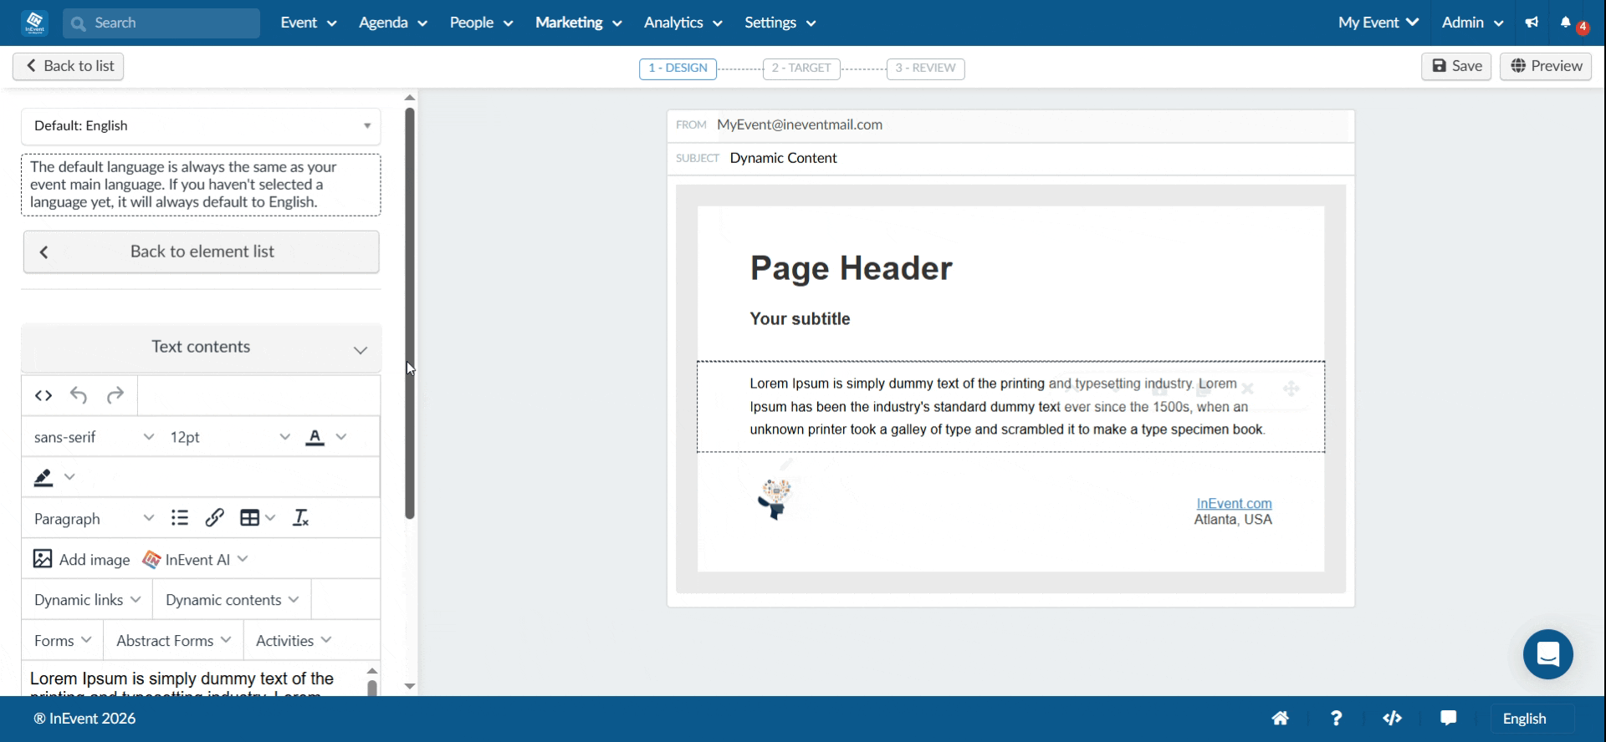Open the Settings menu
Image resolution: width=1606 pixels, height=742 pixels.
pos(780,23)
